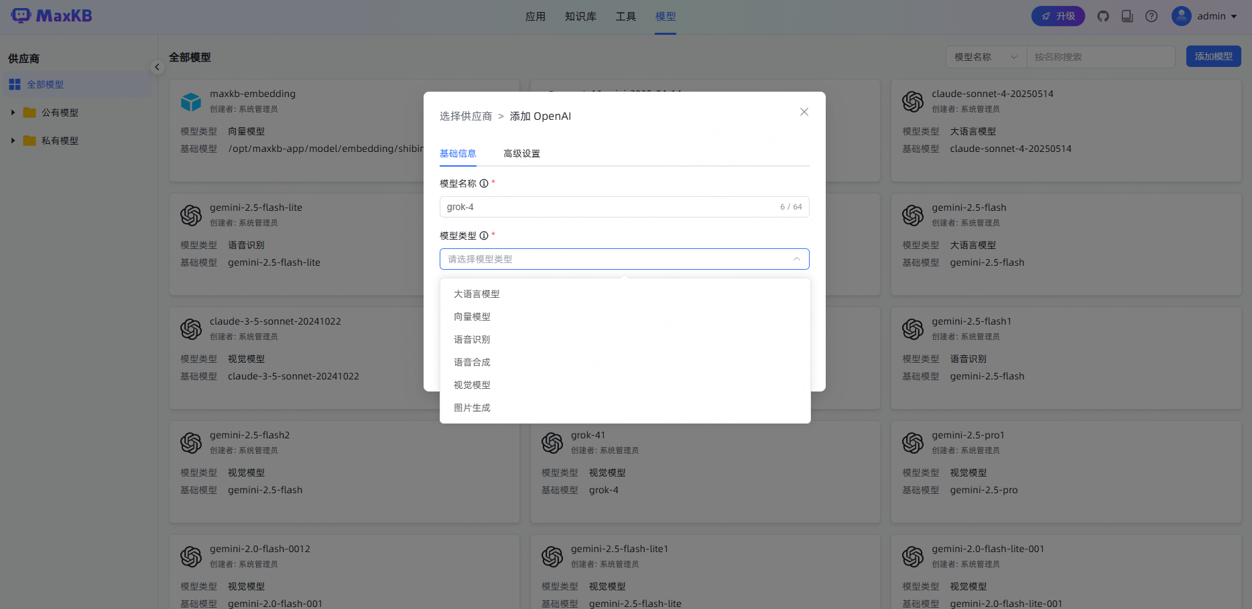
Task: Click the gemini-2.5-flash2 card title
Action: pos(249,435)
